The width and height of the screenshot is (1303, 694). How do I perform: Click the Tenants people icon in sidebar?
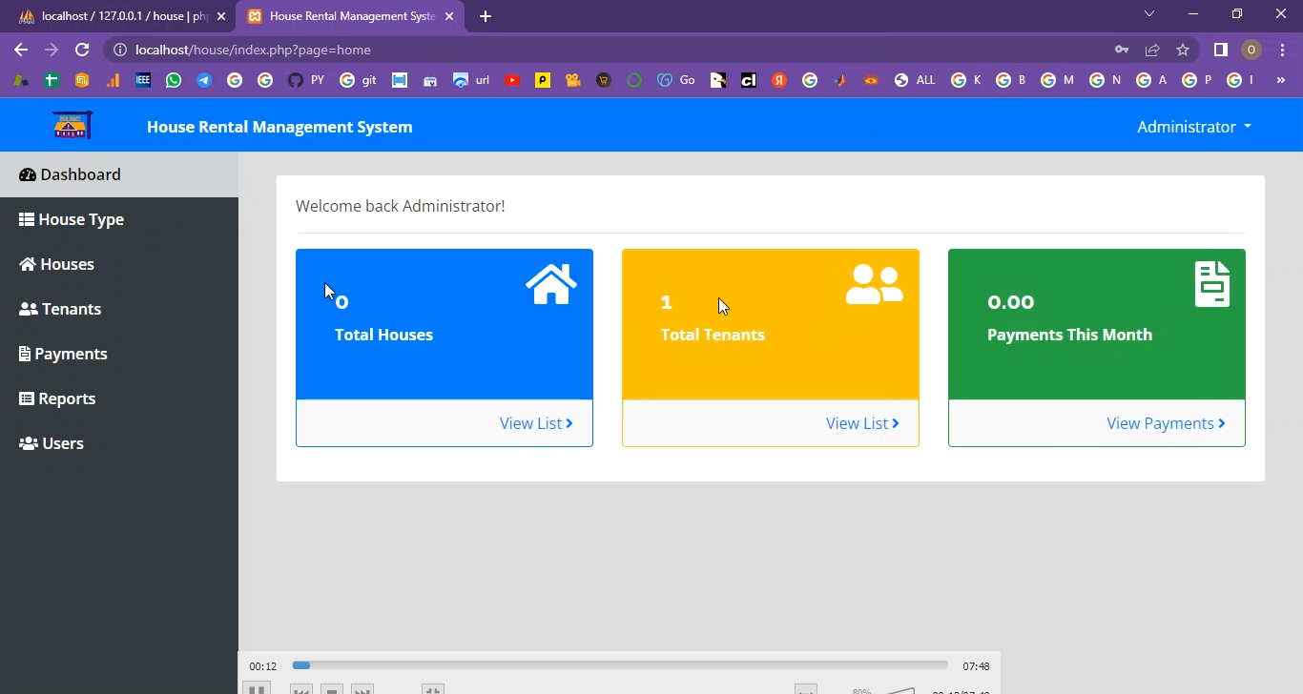coord(29,309)
